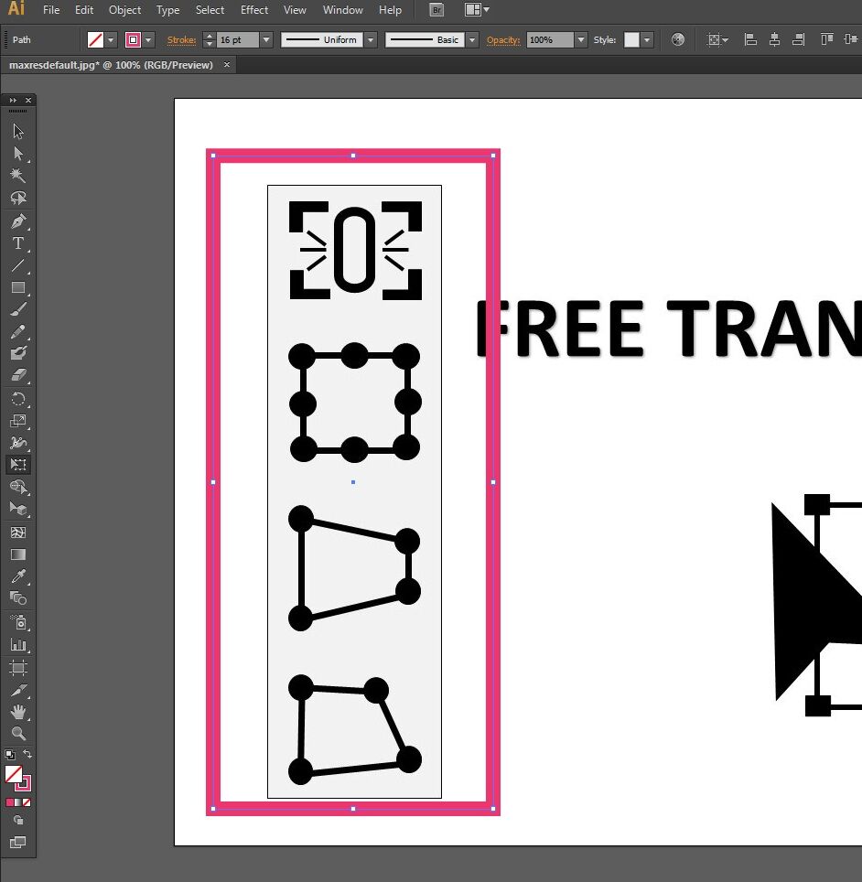Open the Opacity panel link
Image resolution: width=862 pixels, height=882 pixels.
[503, 40]
